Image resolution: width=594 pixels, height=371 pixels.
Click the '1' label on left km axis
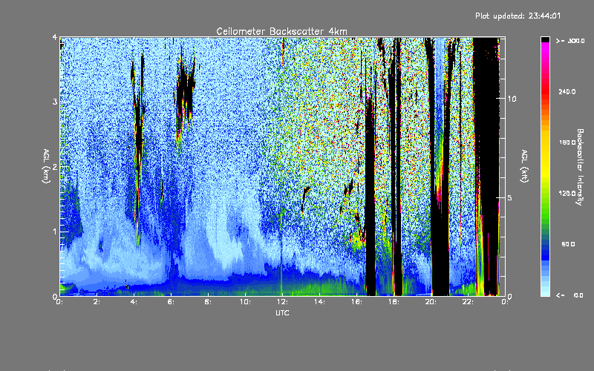55,232
